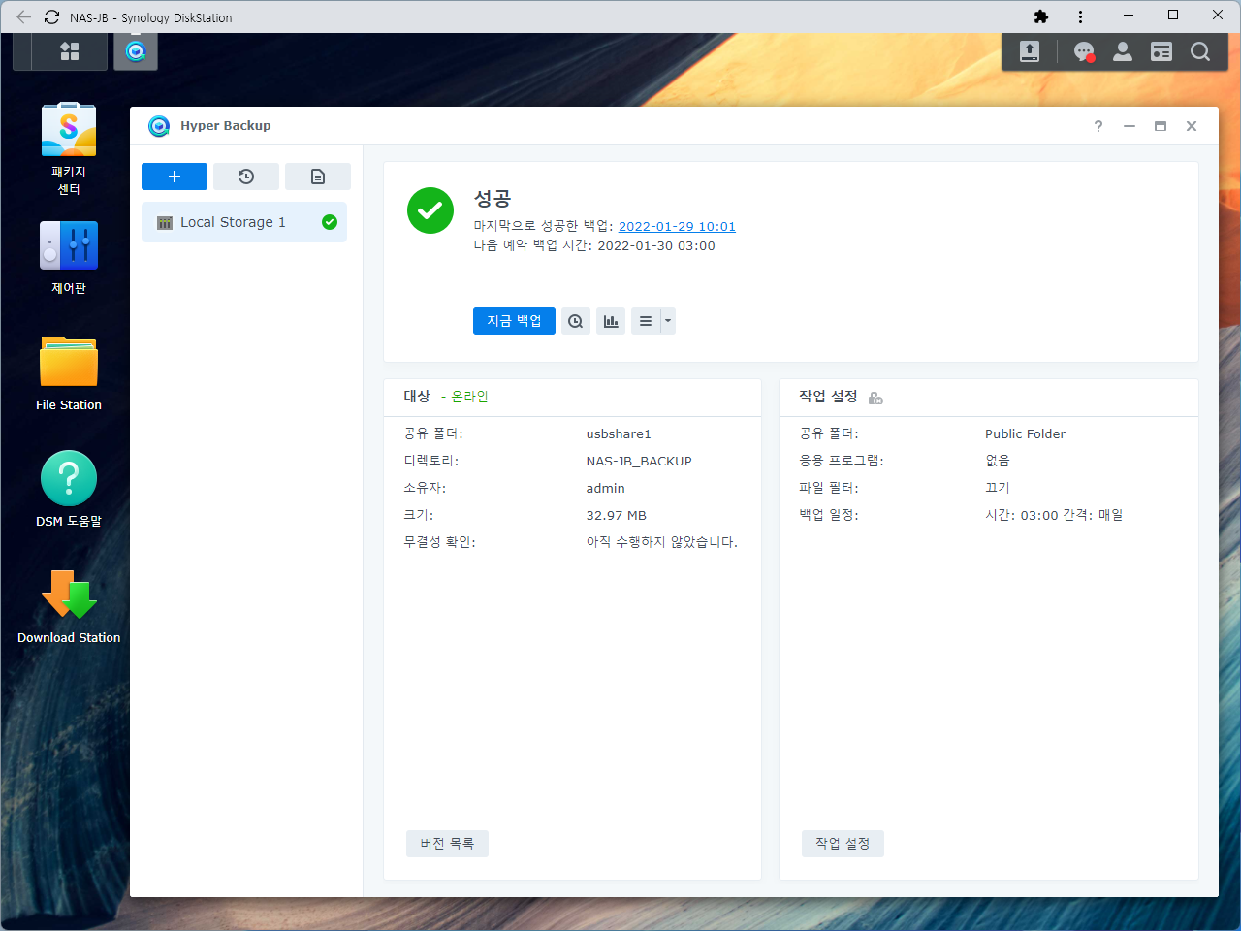This screenshot has width=1241, height=931.
Task: Click the large green success checkmark
Action: pyautogui.click(x=430, y=210)
